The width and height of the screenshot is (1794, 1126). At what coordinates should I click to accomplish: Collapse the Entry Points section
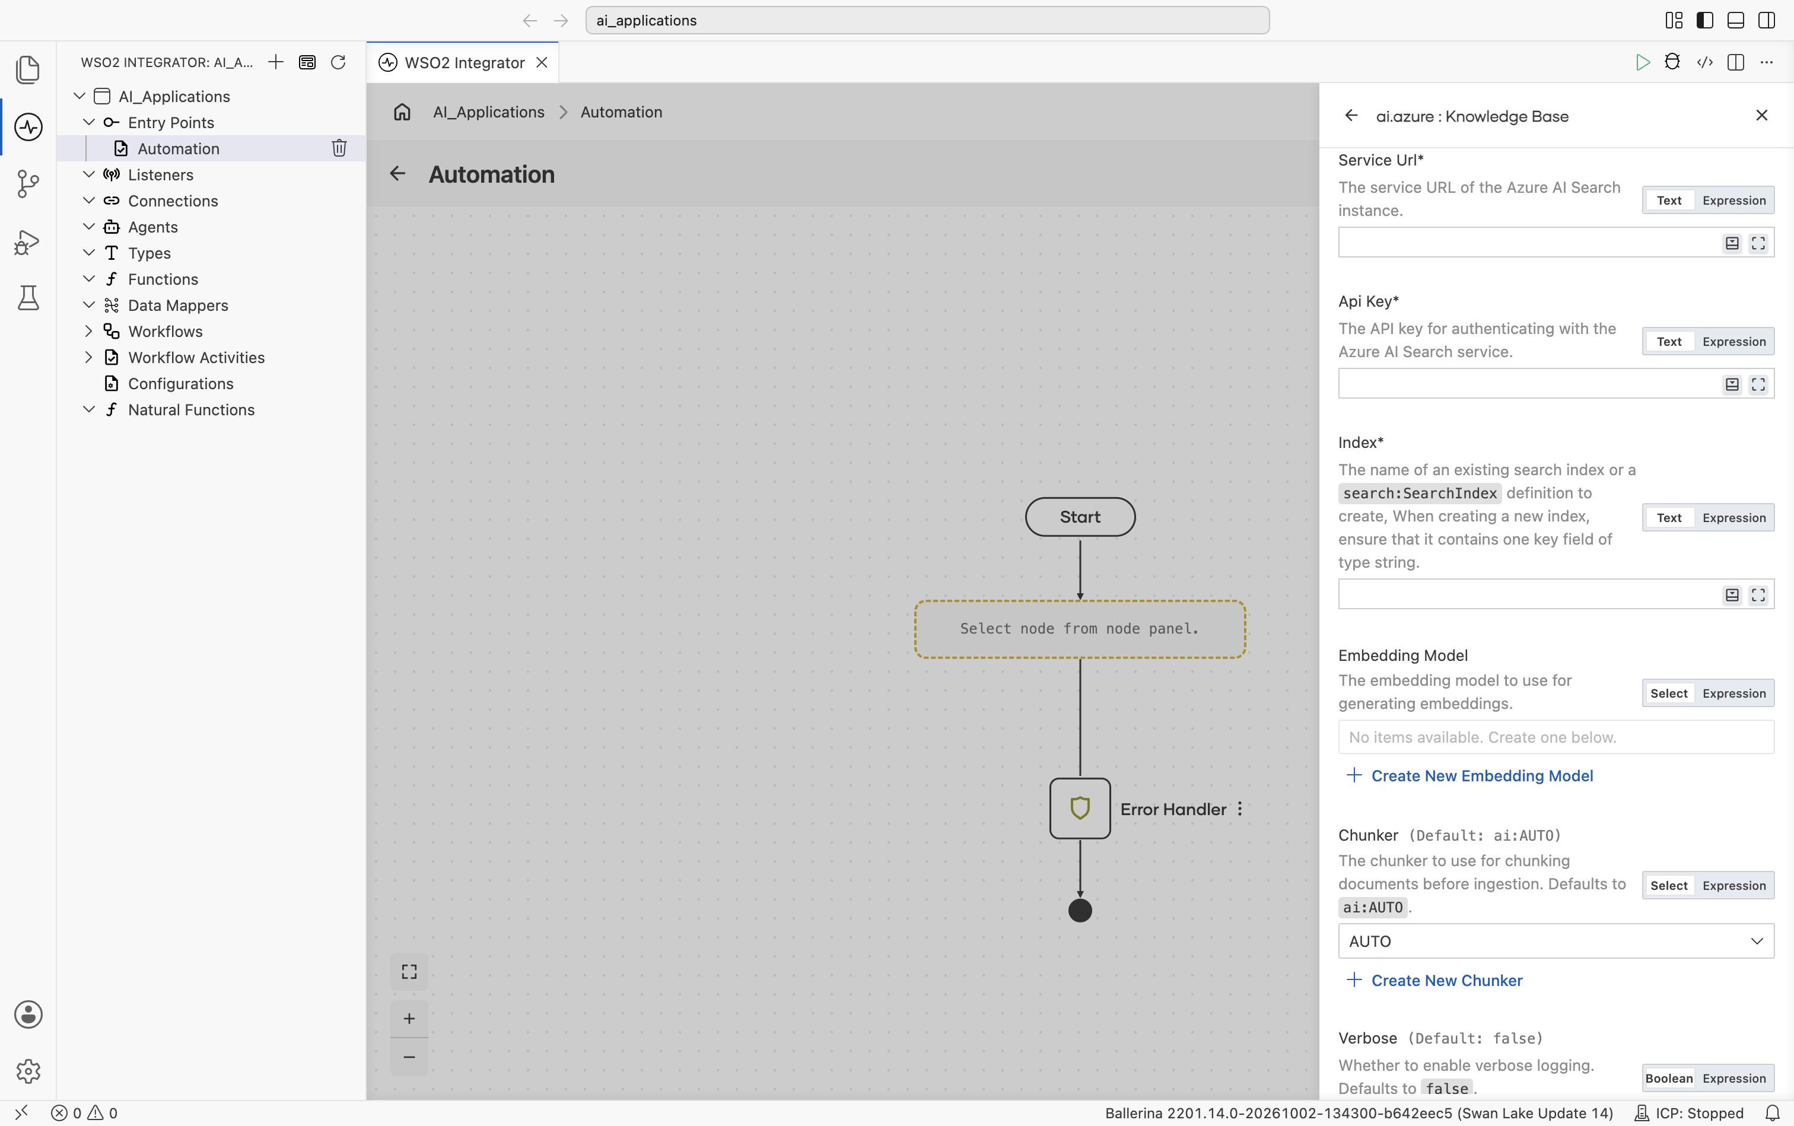(x=88, y=122)
